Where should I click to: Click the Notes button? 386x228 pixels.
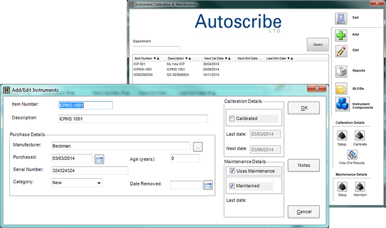[304, 166]
